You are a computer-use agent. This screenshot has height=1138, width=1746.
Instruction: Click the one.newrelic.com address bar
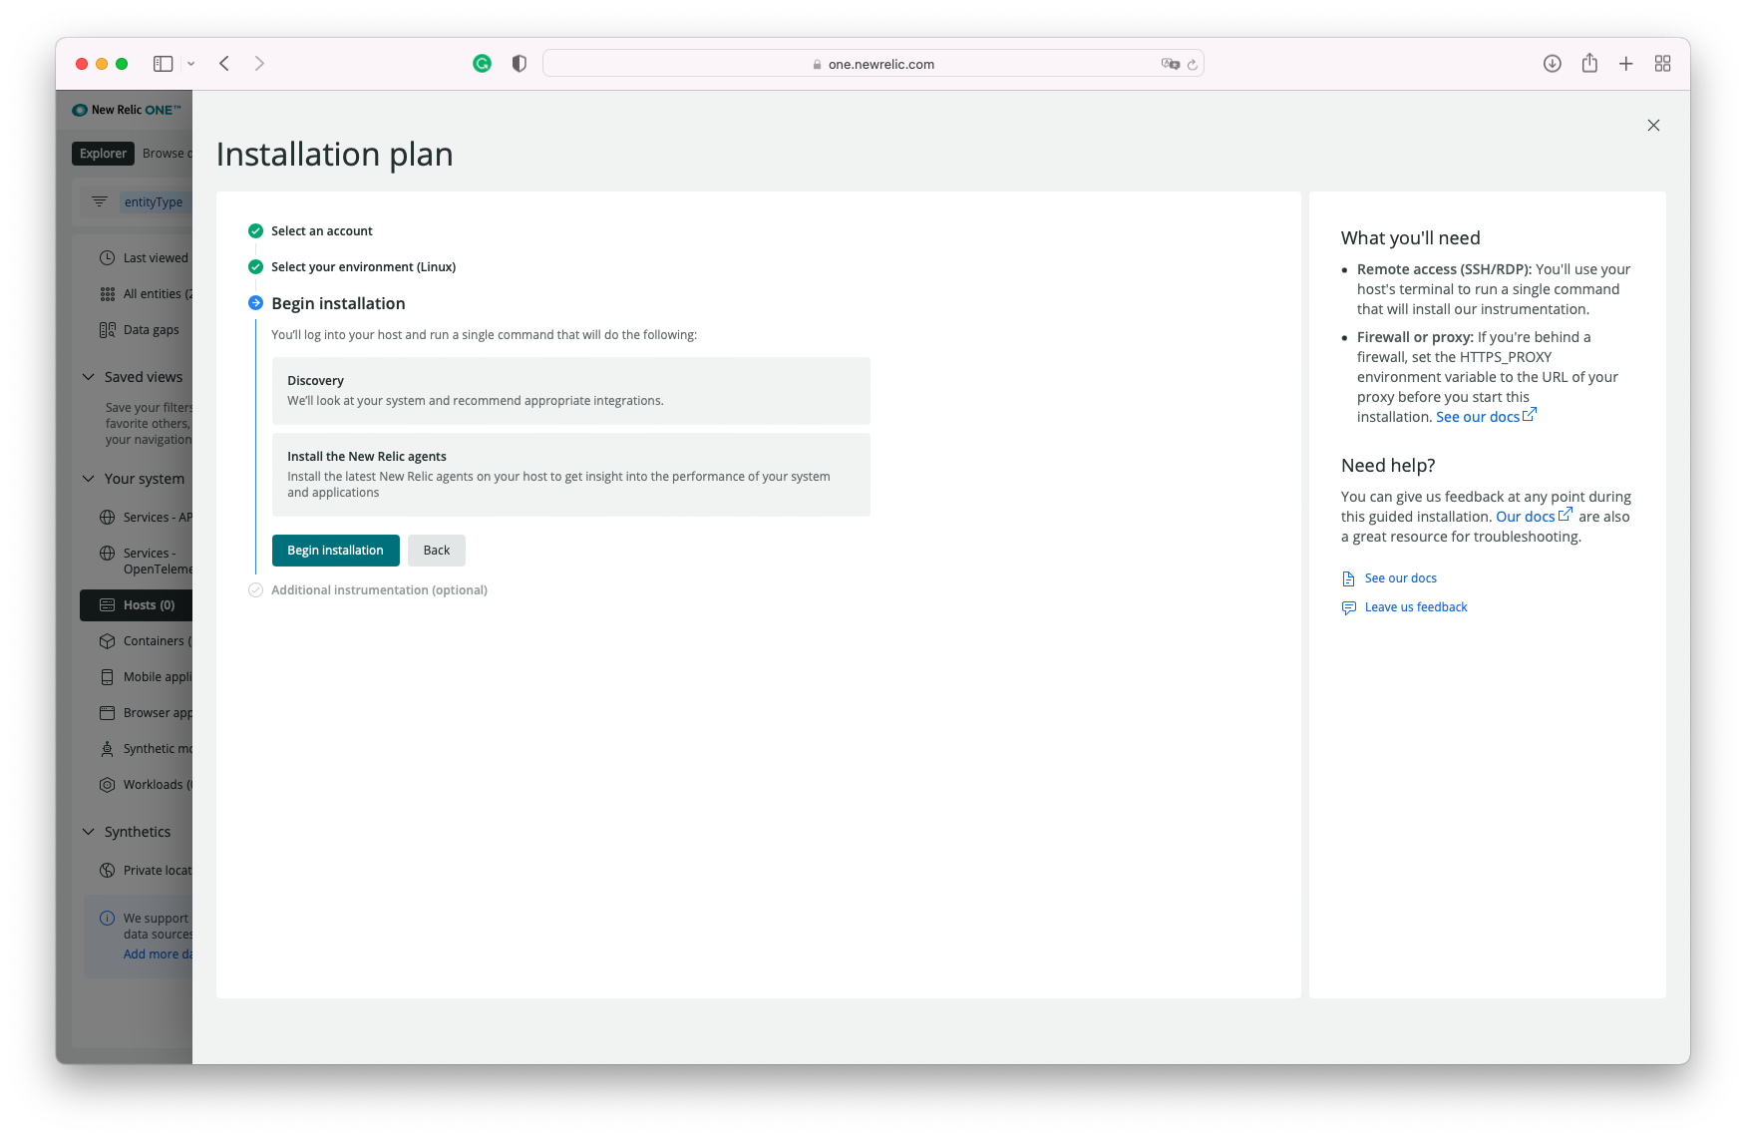[x=873, y=64]
